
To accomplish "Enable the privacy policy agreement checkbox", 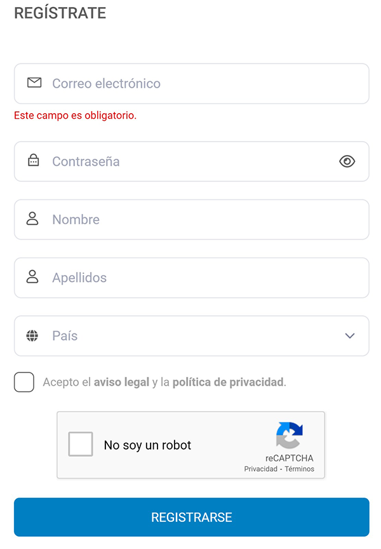I will click(23, 382).
